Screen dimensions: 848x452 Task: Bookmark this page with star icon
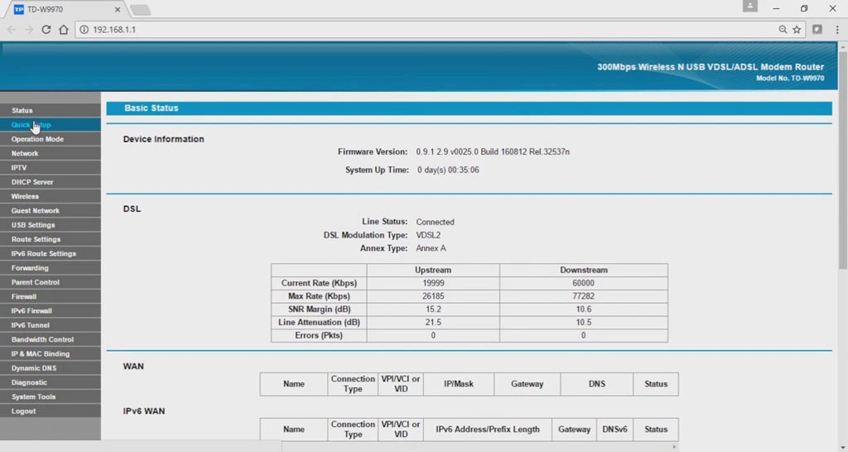click(797, 30)
